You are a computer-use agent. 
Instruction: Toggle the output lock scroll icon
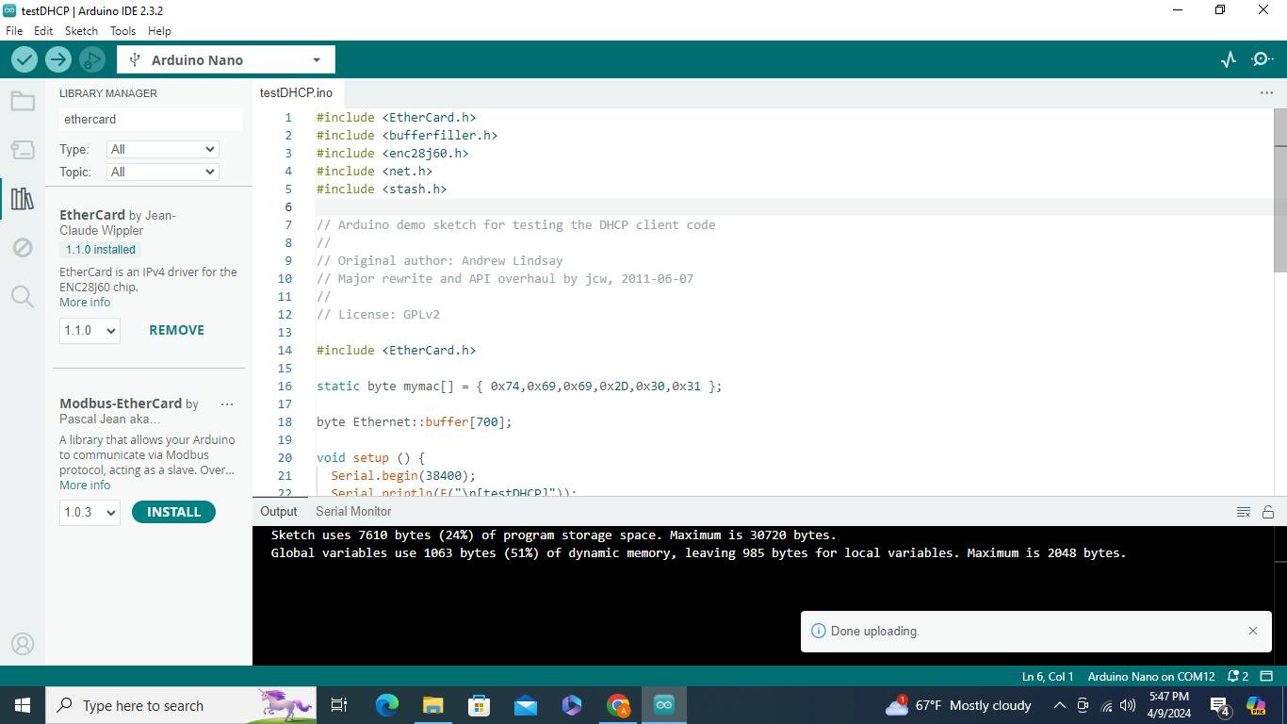(x=1268, y=512)
